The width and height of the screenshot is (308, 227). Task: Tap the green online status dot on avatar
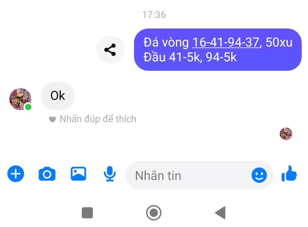(x=28, y=107)
